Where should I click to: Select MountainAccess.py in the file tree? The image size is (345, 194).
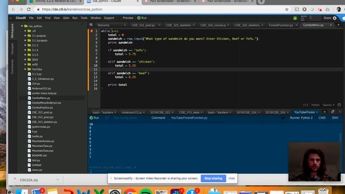coord(43,141)
